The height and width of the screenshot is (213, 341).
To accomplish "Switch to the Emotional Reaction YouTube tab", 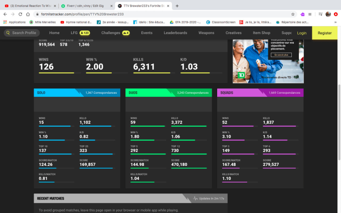I will coord(30,6).
